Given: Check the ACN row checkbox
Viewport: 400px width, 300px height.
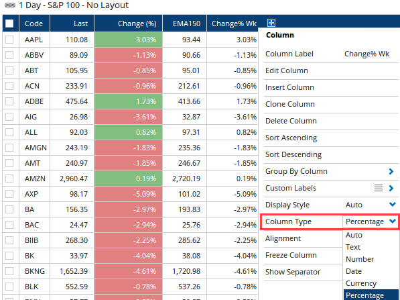Looking at the screenshot, I should [9, 86].
